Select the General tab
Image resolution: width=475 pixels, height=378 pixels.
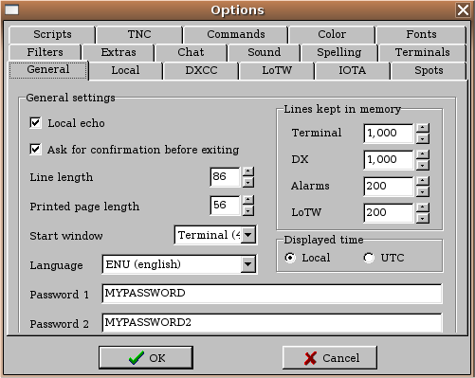point(48,70)
